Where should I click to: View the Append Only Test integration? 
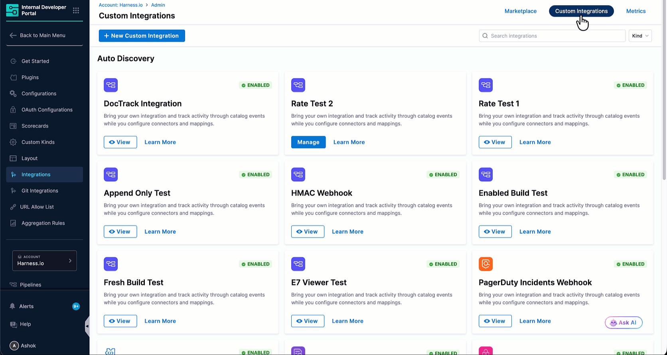tap(120, 231)
